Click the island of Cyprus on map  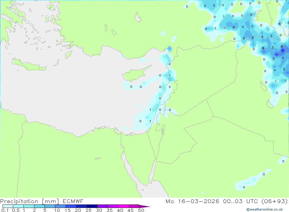click(x=135, y=75)
